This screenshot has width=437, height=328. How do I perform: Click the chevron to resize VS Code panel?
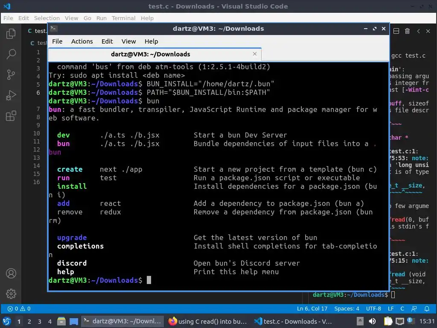[x=418, y=31]
